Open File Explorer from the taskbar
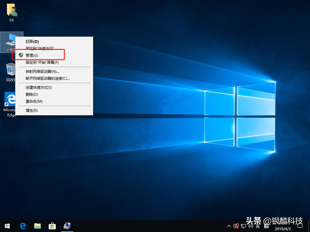This screenshot has width=310, height=232. (37, 226)
